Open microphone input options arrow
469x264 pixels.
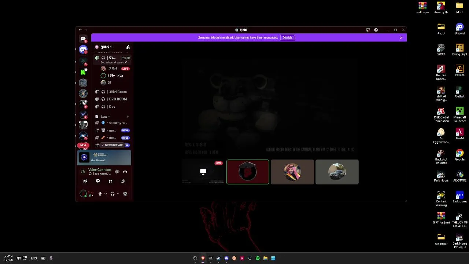pos(106,194)
